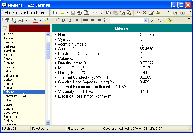Select the Carbon card
The image size is (193, 133).
coord(8,80)
